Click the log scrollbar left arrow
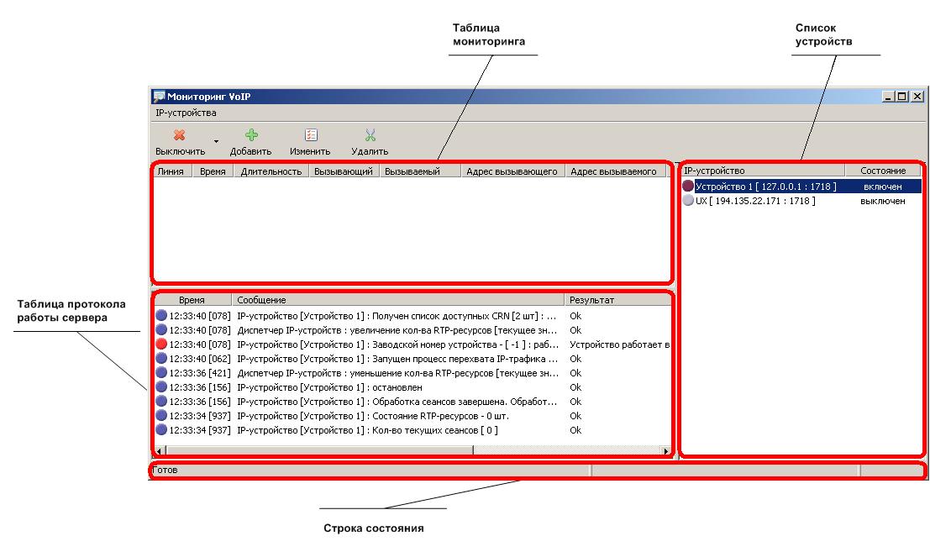Image resolution: width=930 pixels, height=552 pixels. point(159,450)
